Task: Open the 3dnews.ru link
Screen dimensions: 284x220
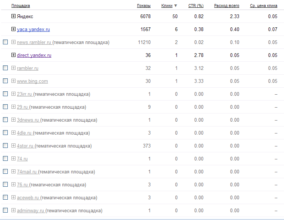Action: pyautogui.click(x=28, y=120)
